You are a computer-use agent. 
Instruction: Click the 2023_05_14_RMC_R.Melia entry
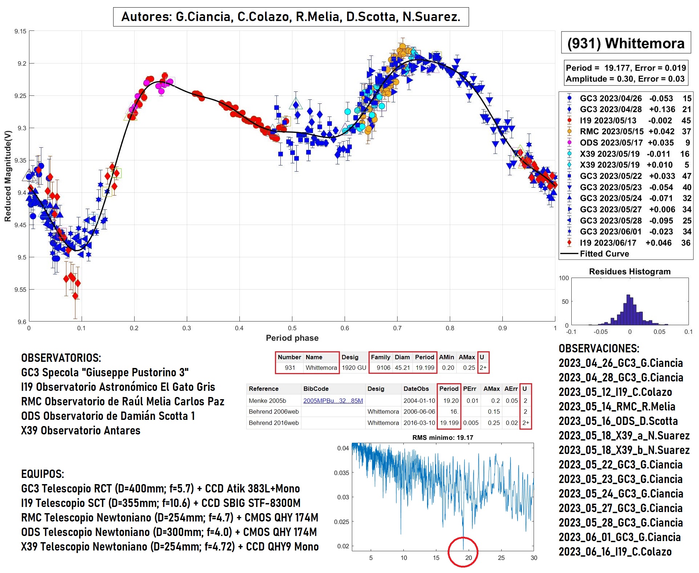coord(617,406)
